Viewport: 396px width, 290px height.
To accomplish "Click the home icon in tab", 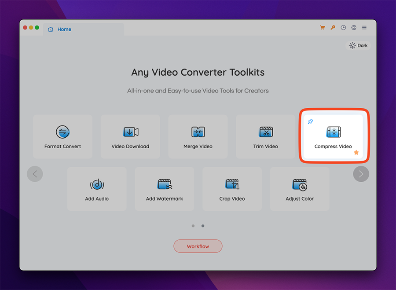I will 51,29.
